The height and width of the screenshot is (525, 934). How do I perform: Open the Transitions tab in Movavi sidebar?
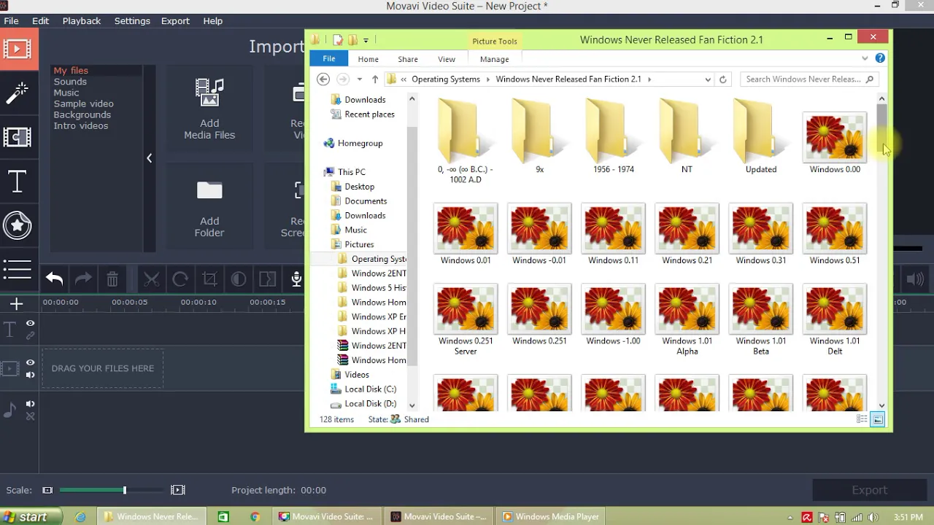tap(17, 137)
